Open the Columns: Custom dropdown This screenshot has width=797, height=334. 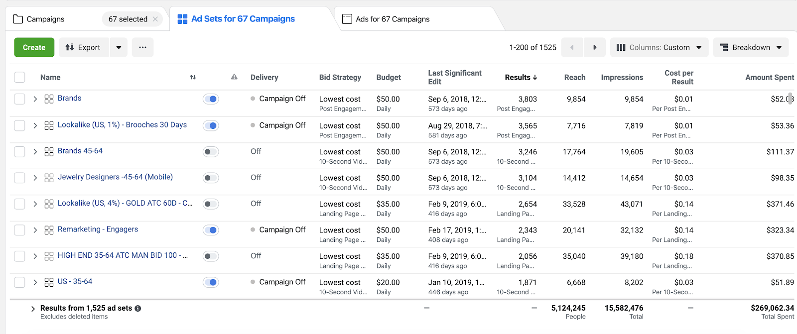tap(659, 47)
